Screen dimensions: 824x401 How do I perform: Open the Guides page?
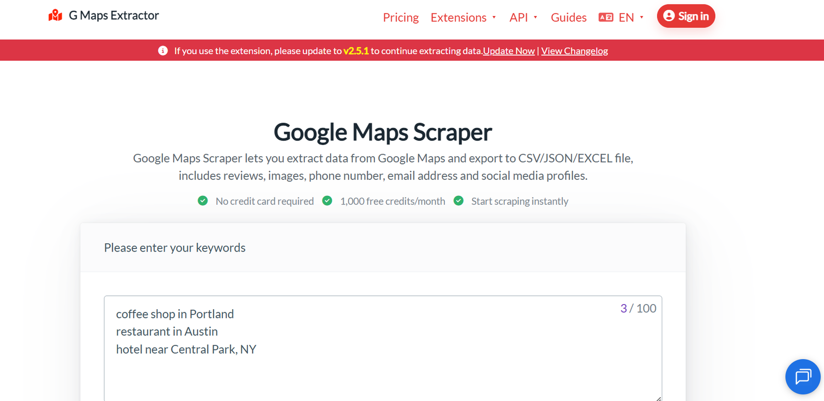click(x=569, y=18)
